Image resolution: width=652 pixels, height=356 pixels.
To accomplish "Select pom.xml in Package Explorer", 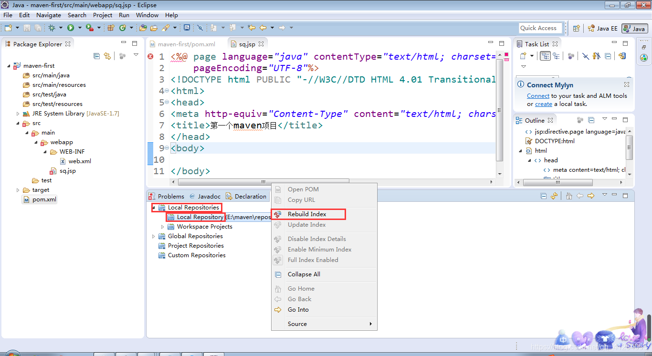I will 40,199.
